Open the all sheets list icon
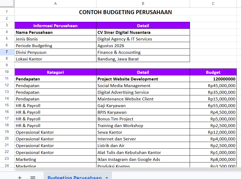This screenshot has height=179, width=241. (x=33, y=177)
